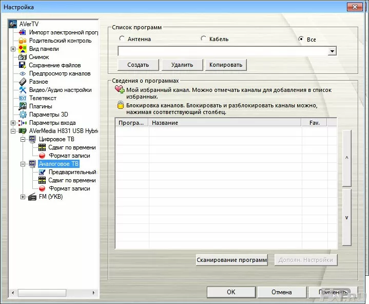Image resolution: width=369 pixels, height=304 pixels.
Task: Click the Video/Audio settings tools icon
Action: point(23,90)
